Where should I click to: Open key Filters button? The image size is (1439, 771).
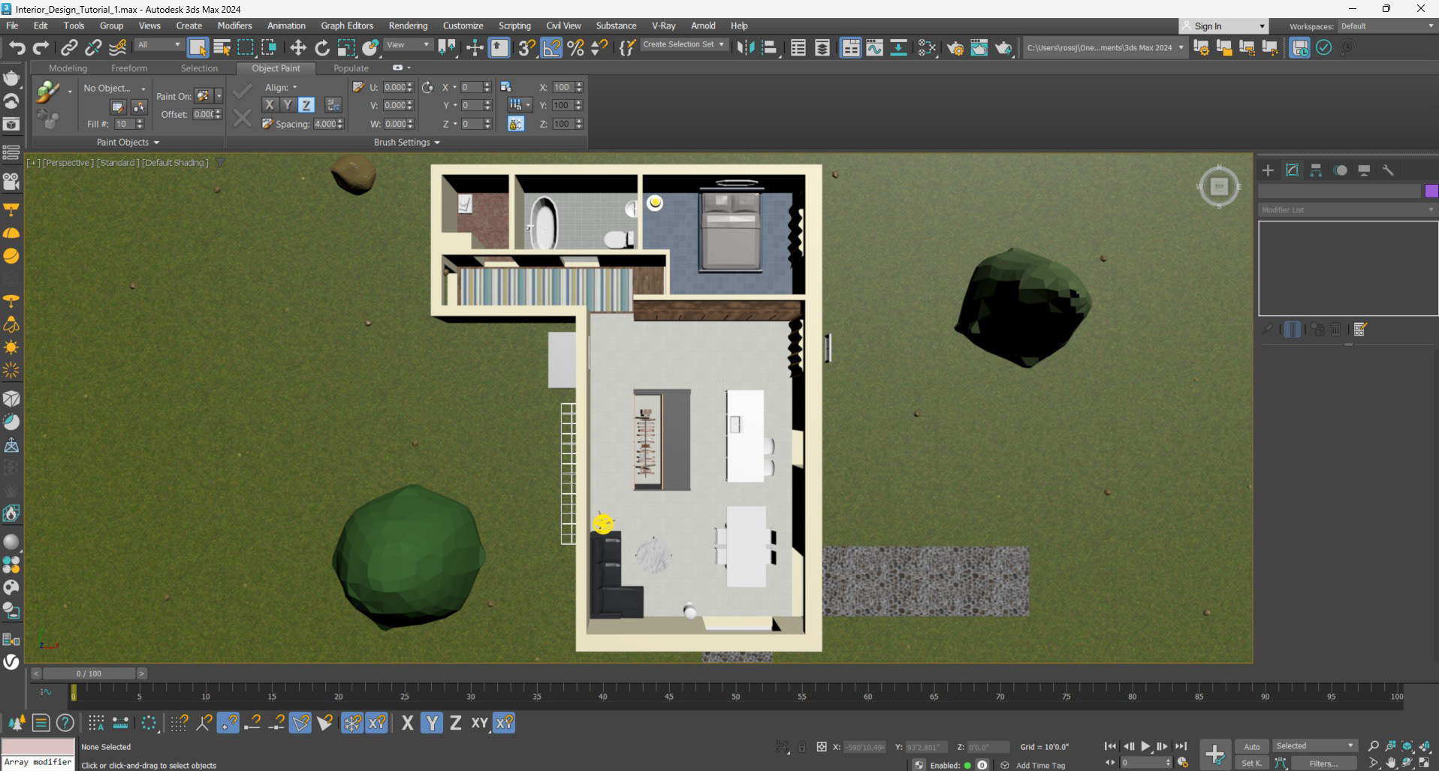point(1323,763)
